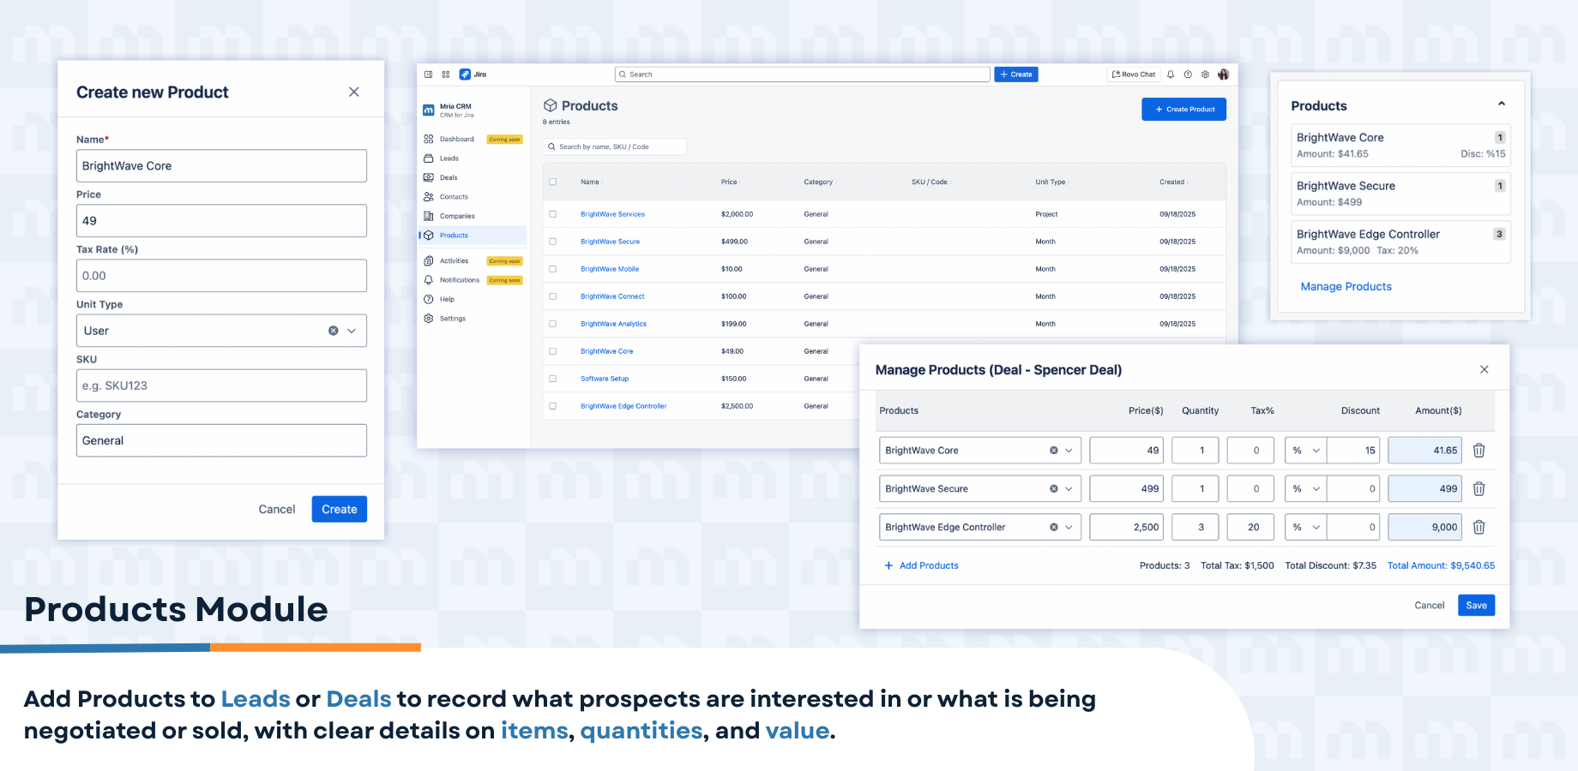Open Activities from the CRM sidebar
This screenshot has width=1578, height=771.
click(455, 261)
